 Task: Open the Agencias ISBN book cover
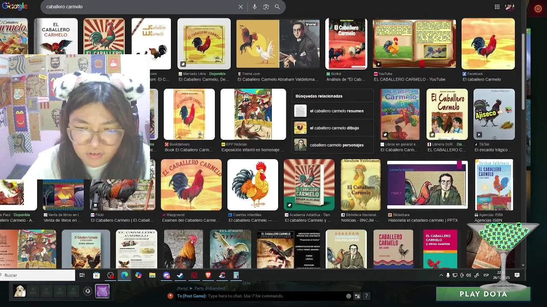point(494,185)
